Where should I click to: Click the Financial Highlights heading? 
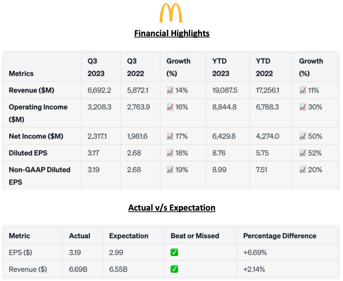pyautogui.click(x=171, y=34)
